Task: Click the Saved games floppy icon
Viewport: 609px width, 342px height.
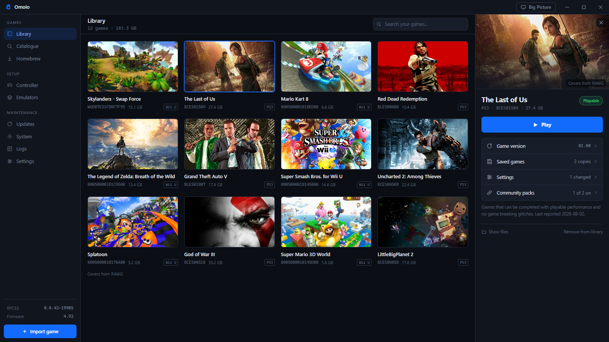Action: [x=489, y=161]
